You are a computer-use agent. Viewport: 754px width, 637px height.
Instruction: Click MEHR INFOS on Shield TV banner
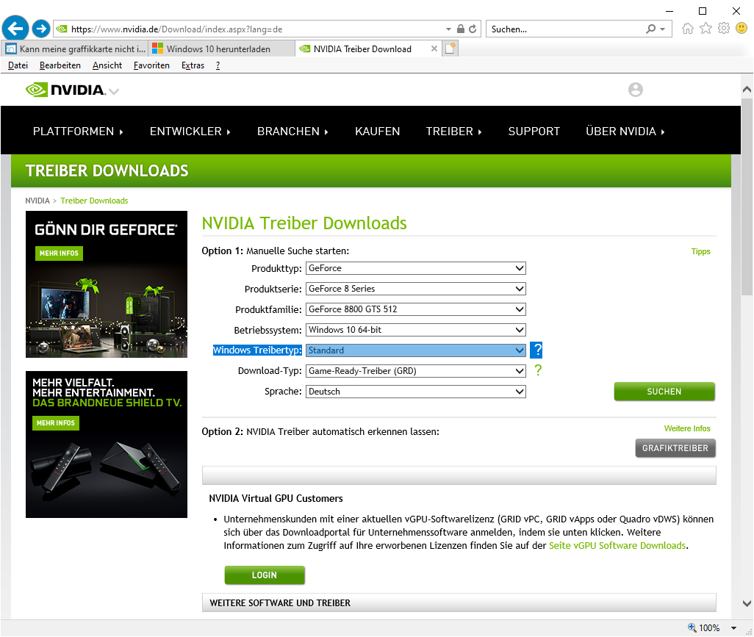click(x=56, y=423)
